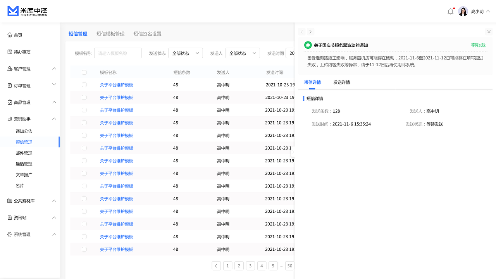Open 通知公告 in the sidebar
Image resolution: width=496 pixels, height=279 pixels.
click(24, 131)
